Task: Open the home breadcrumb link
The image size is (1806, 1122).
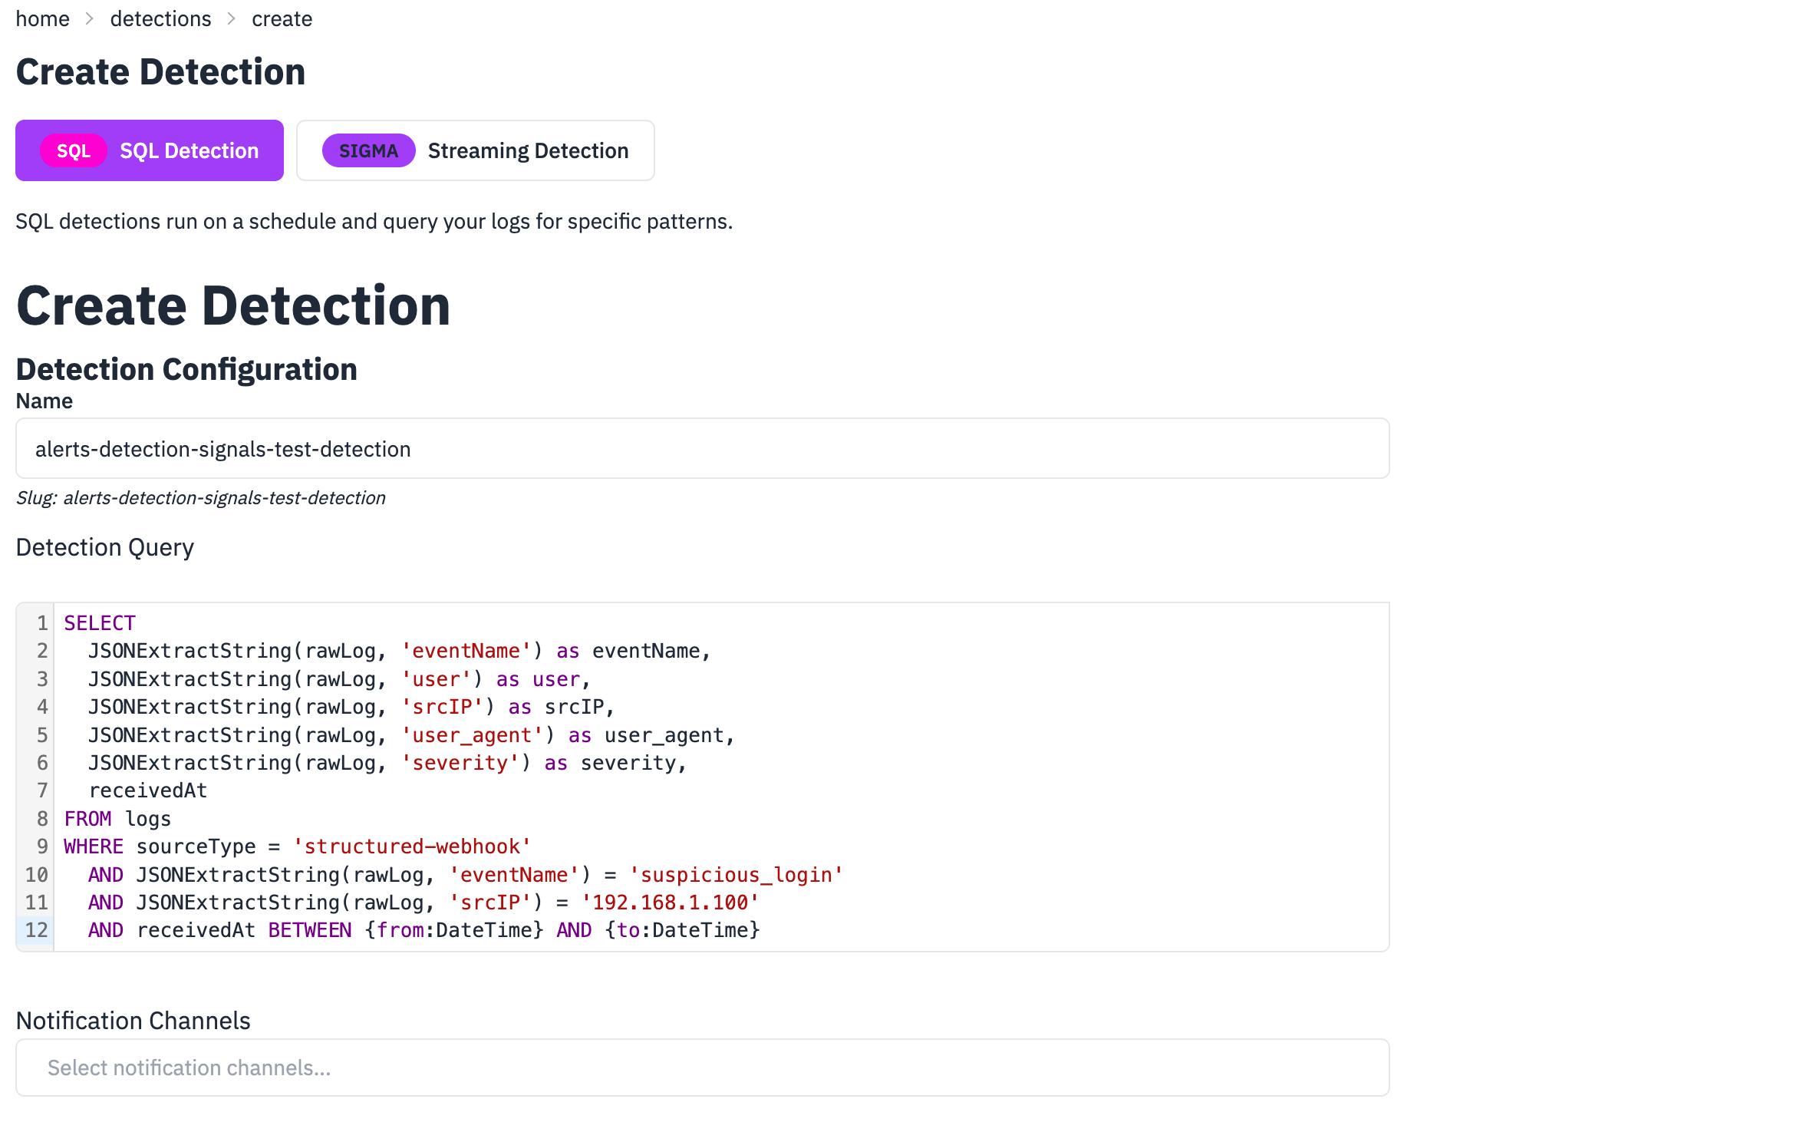Action: pos(42,18)
